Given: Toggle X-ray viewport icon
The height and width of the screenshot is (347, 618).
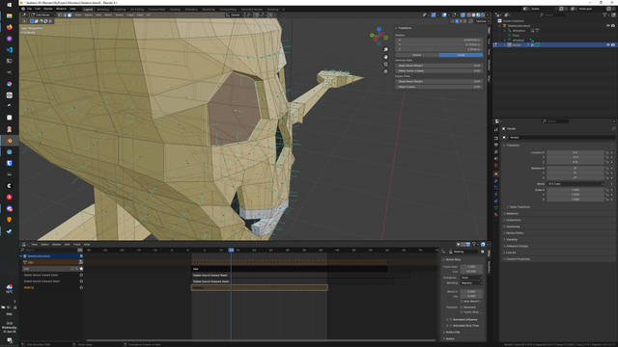Looking at the screenshot, I should (463, 15).
